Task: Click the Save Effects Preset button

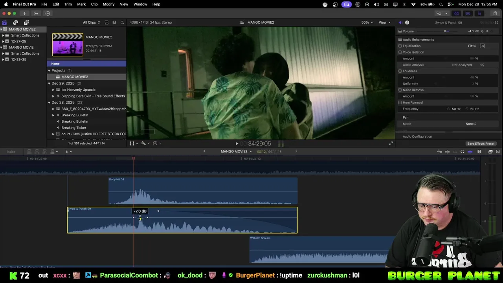Action: point(481,144)
